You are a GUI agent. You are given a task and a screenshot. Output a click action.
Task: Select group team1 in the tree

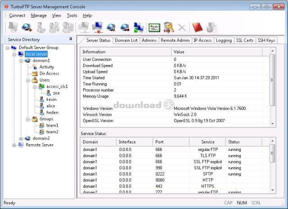[52, 125]
